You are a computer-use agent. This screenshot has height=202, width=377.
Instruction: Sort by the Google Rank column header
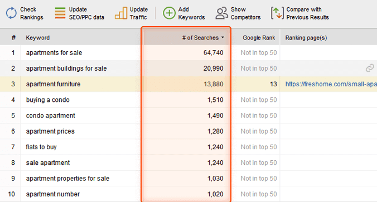point(259,38)
